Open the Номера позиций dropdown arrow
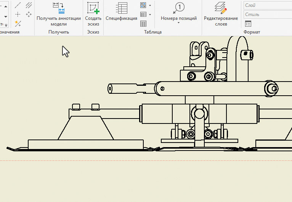 (x=179, y=23)
